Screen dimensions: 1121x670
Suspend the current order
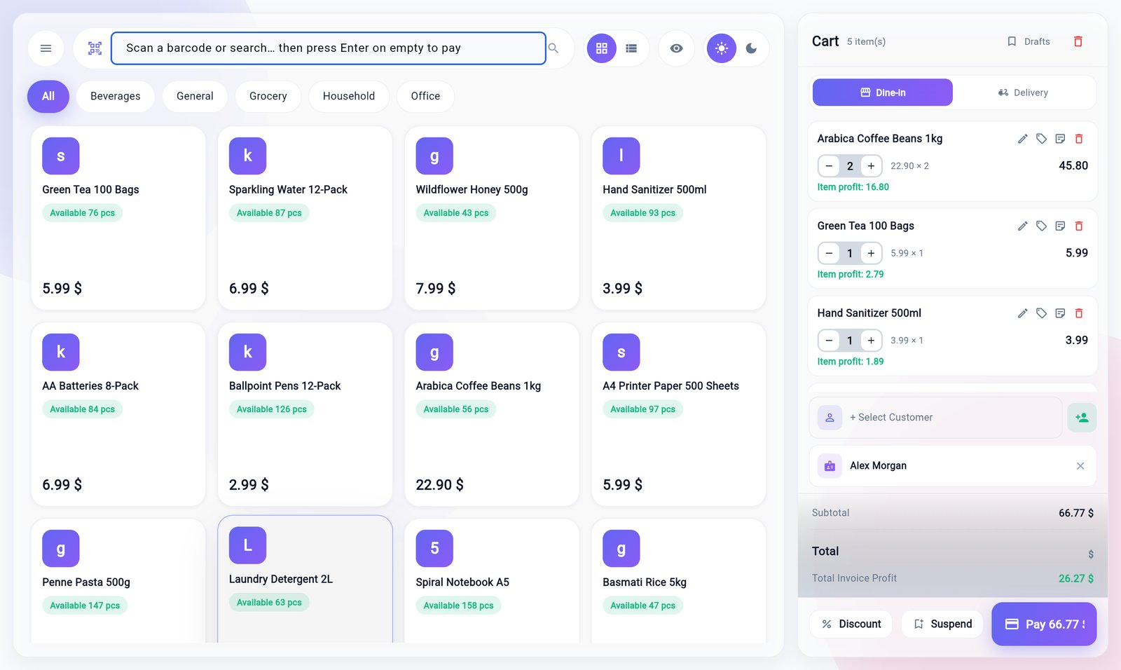coord(942,624)
